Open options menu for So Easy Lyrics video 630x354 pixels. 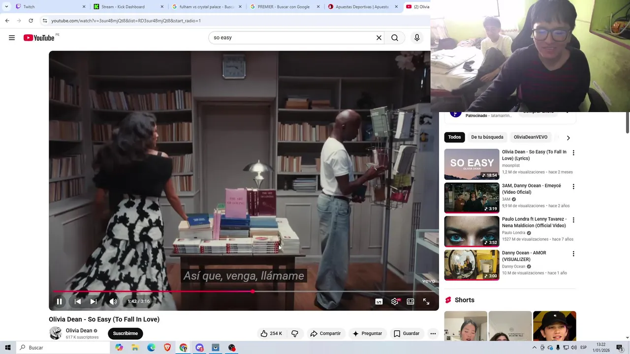[573, 153]
